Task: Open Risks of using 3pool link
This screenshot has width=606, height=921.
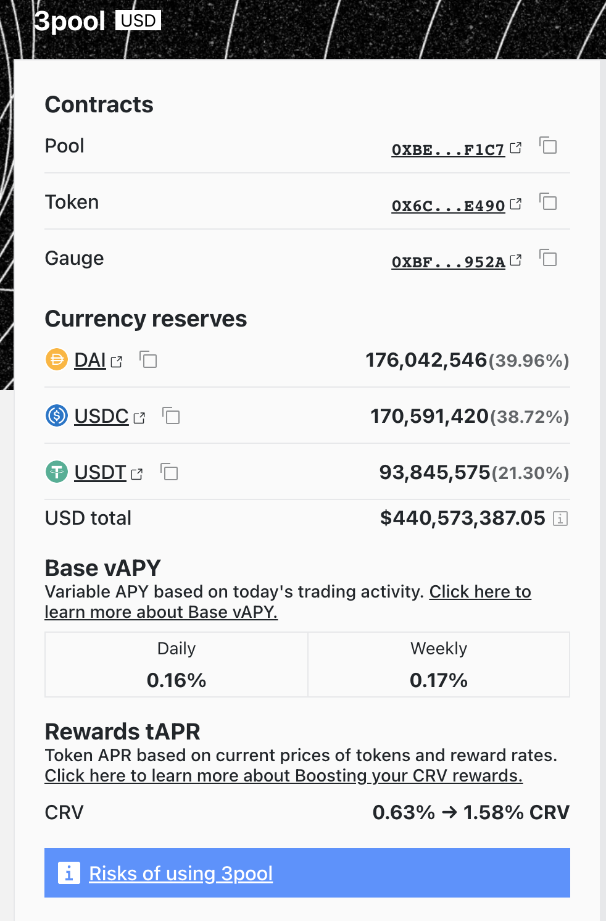Action: (181, 873)
